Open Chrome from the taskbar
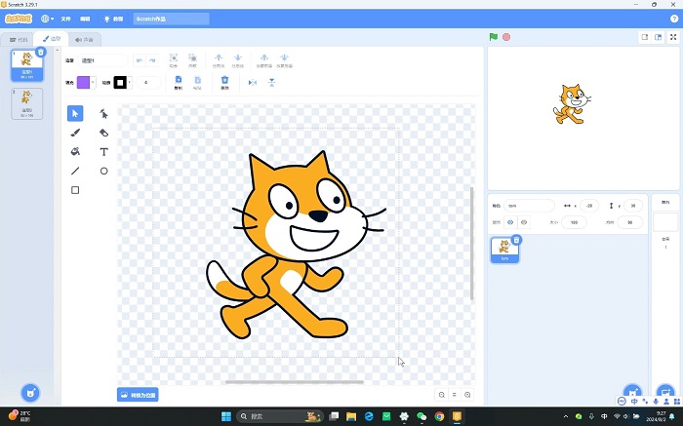The image size is (683, 426). [x=439, y=416]
